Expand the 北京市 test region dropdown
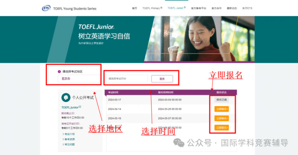Screen dimensions: 298x155 pyautogui.click(x=79, y=79)
